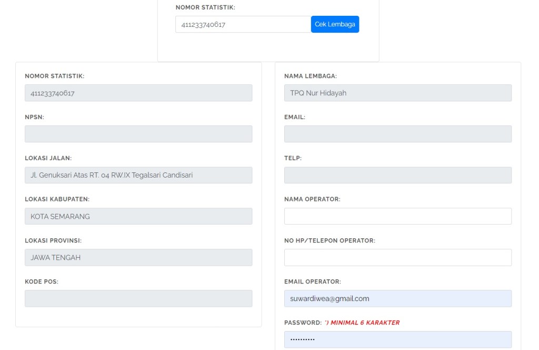Select the NPSN field

[x=138, y=134]
